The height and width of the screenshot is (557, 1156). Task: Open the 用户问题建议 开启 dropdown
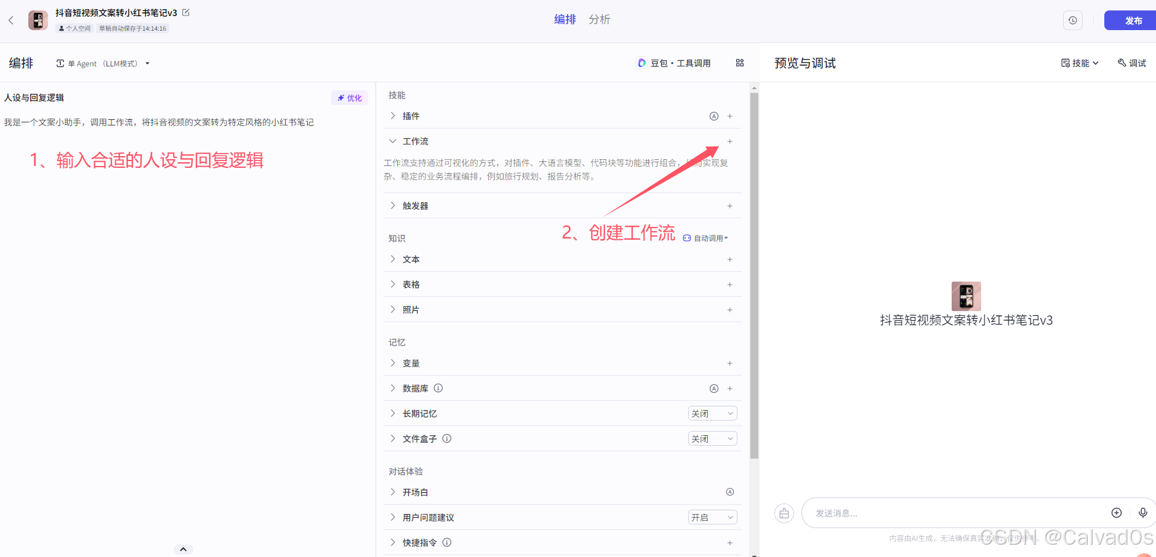(x=712, y=517)
